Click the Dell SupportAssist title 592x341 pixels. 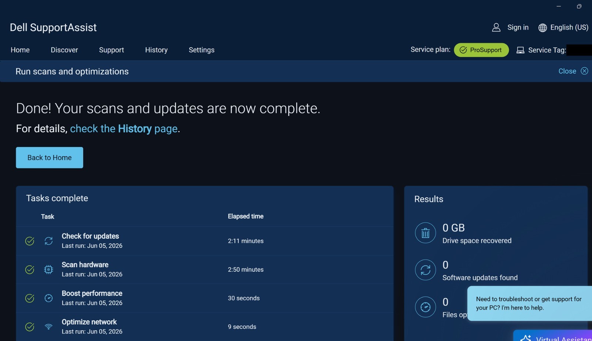[53, 27]
